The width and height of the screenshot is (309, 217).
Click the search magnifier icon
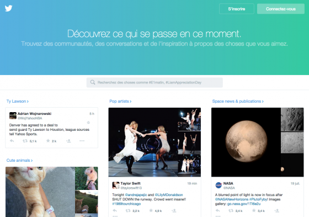point(93,82)
